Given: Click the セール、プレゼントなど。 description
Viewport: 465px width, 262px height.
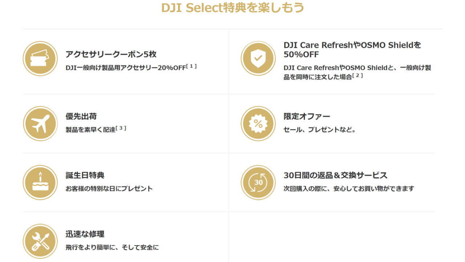Looking at the screenshot, I should tap(319, 130).
